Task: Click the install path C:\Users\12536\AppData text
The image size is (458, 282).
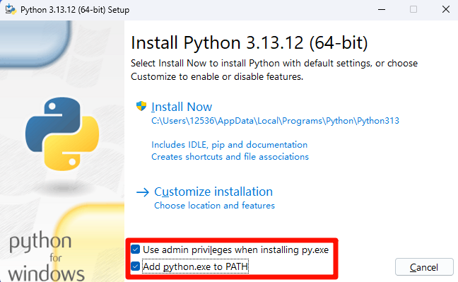Action: [275, 121]
